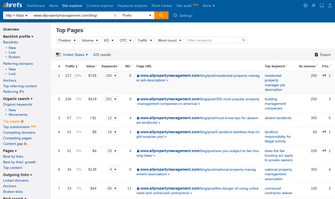The image size is (335, 199).
Task: Expand keywords dropdown showing 202
Action: click(111, 99)
